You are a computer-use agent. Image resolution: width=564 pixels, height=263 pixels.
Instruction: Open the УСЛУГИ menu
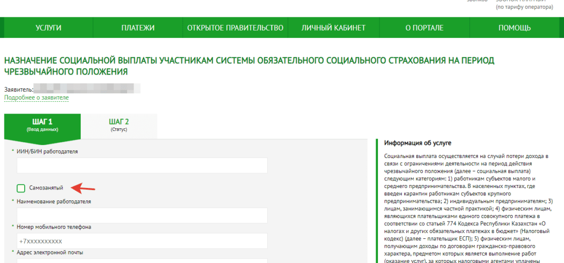48,28
